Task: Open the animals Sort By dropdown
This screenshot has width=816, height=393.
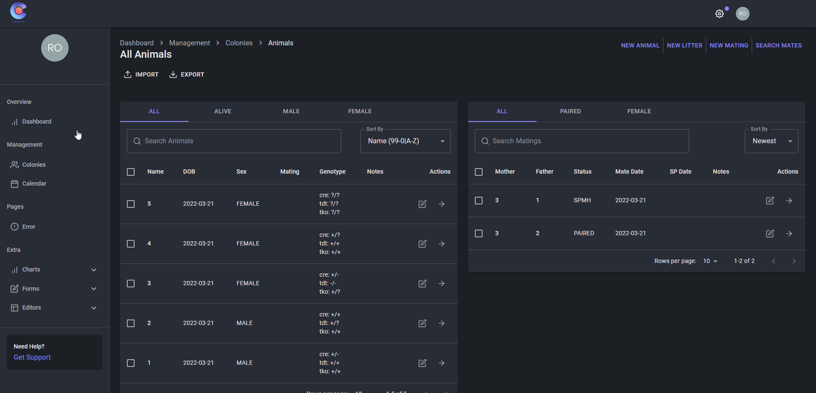Action: point(405,141)
